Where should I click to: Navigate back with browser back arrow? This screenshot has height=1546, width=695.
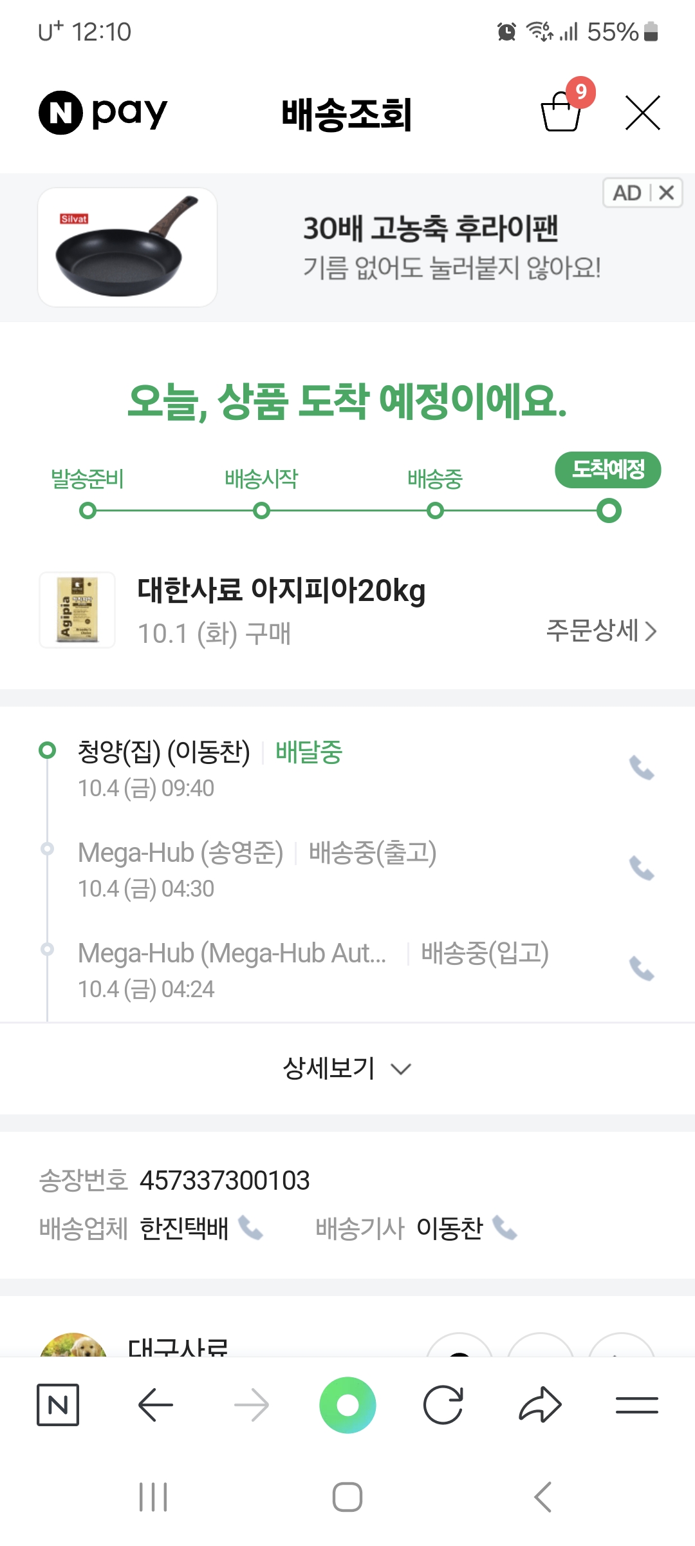[155, 1405]
